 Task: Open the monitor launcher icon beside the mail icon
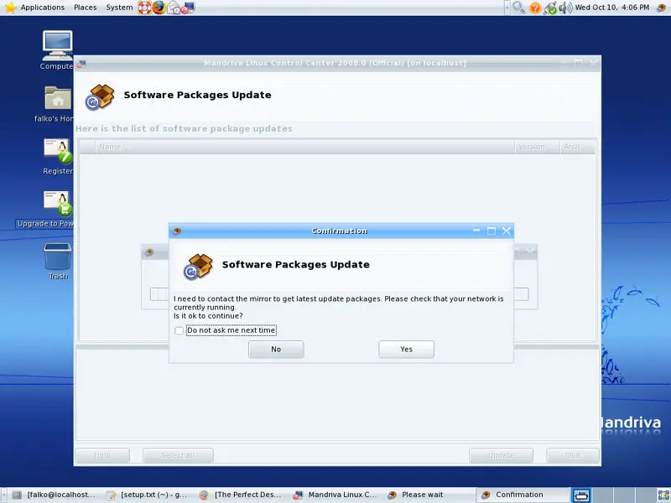pos(188,8)
